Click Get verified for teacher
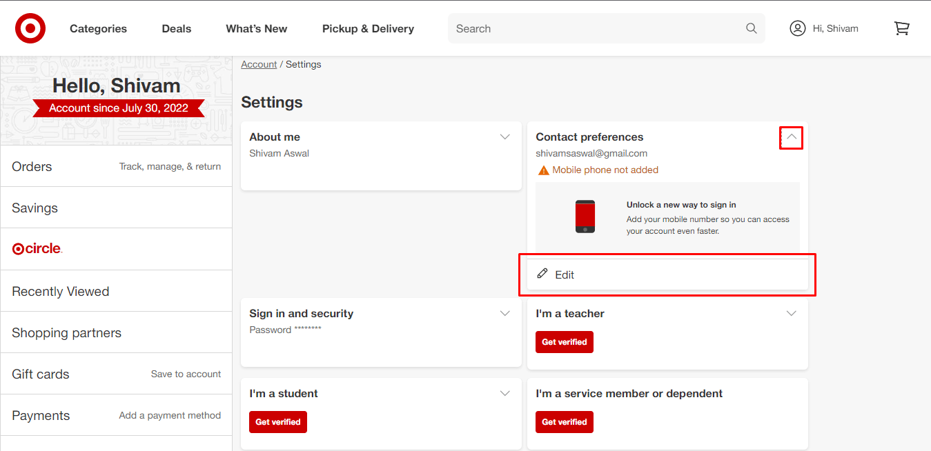The height and width of the screenshot is (451, 931). (565, 342)
